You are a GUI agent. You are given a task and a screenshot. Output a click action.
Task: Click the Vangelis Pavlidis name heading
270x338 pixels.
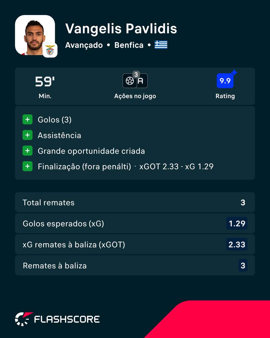click(x=121, y=29)
